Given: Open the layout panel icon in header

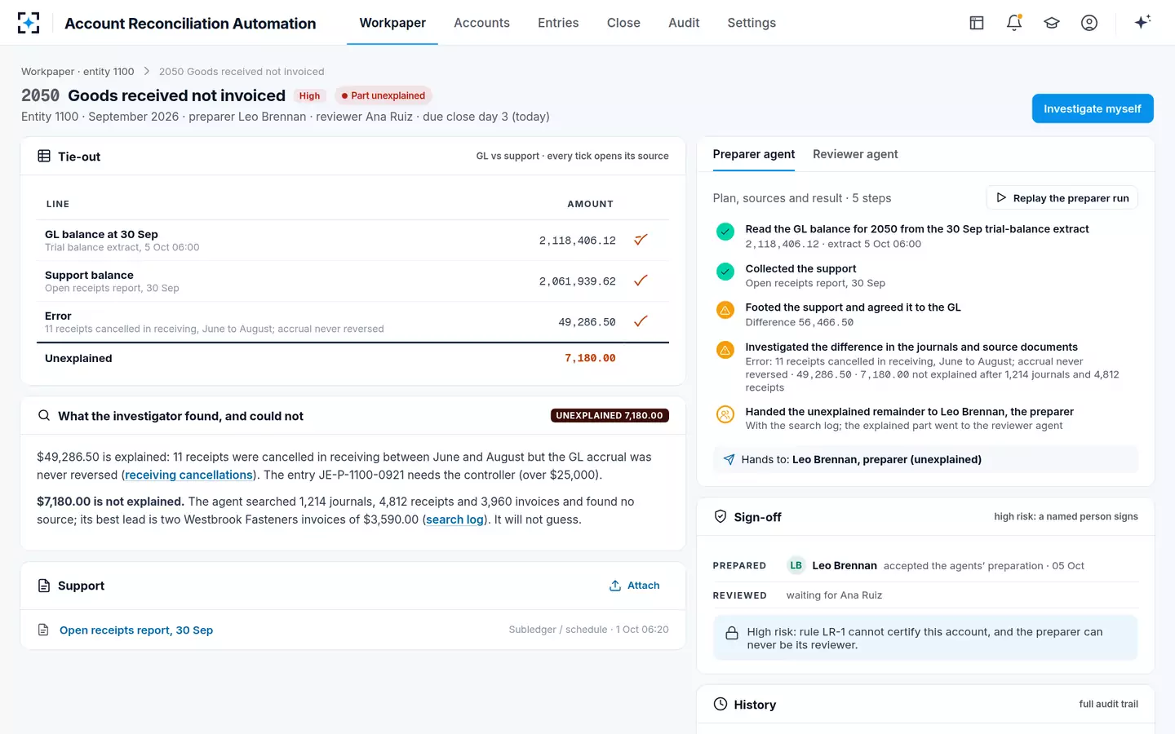Looking at the screenshot, I should (977, 23).
